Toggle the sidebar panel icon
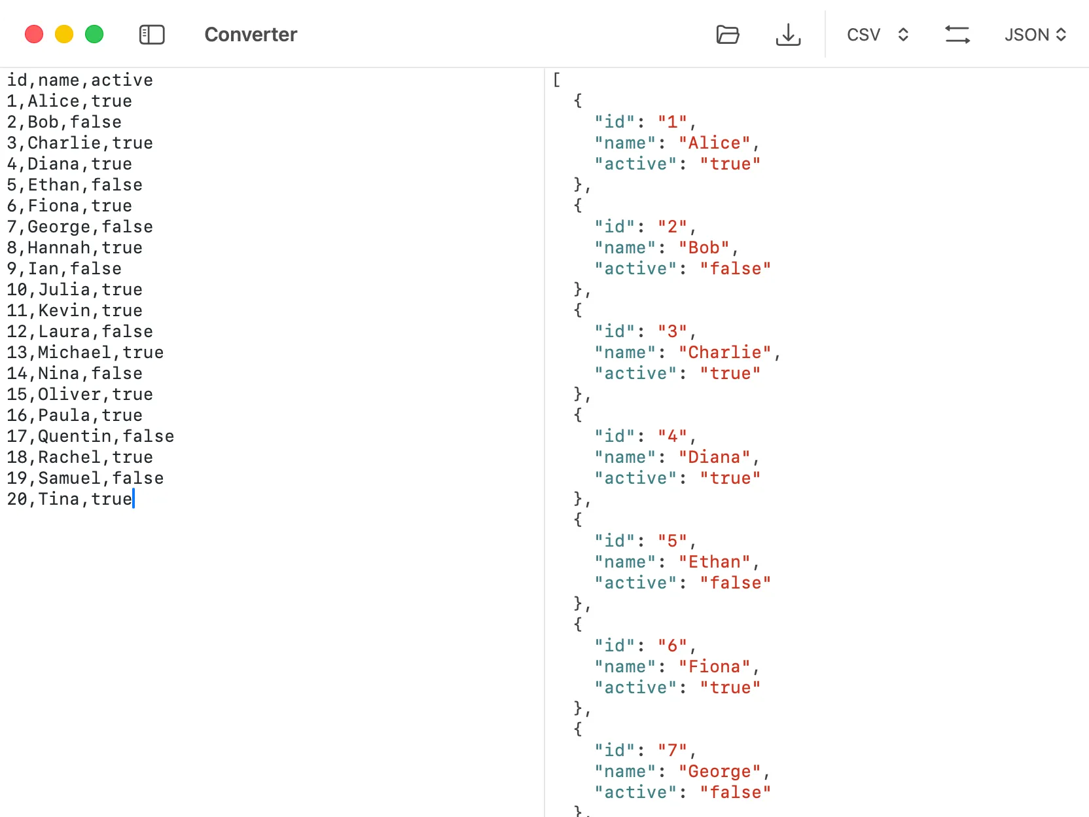The width and height of the screenshot is (1089, 817). coord(152,35)
